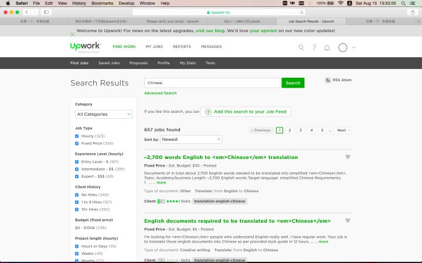Click the green Search button
Screen dimensions: 422x263
tap(293, 83)
